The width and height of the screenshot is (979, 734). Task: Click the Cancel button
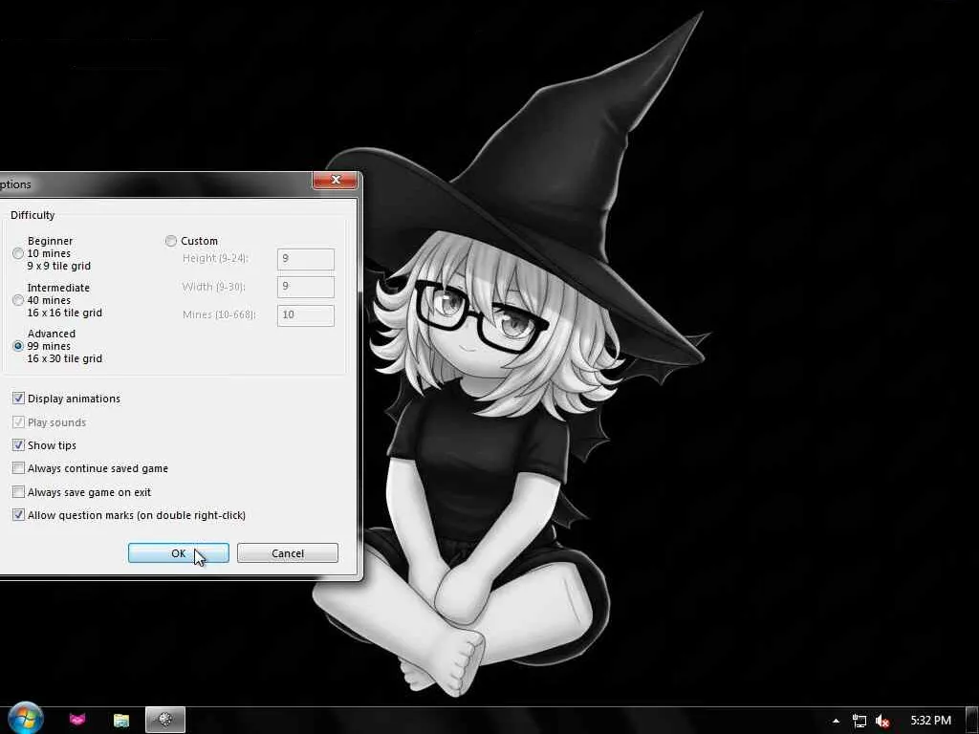pyautogui.click(x=287, y=553)
